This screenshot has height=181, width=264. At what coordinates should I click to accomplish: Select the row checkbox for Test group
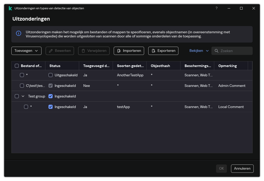pos(17,96)
